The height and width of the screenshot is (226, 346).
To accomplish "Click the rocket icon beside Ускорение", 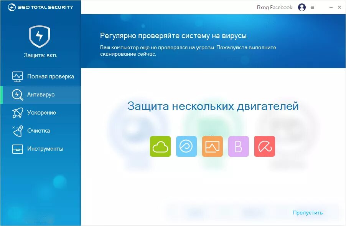I will pyautogui.click(x=17, y=113).
